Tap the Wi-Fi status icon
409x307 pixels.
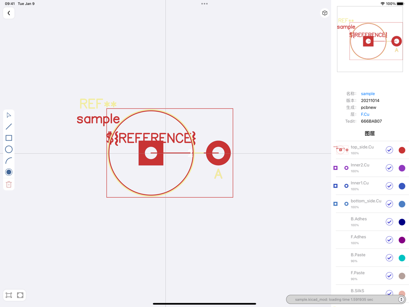(382, 4)
